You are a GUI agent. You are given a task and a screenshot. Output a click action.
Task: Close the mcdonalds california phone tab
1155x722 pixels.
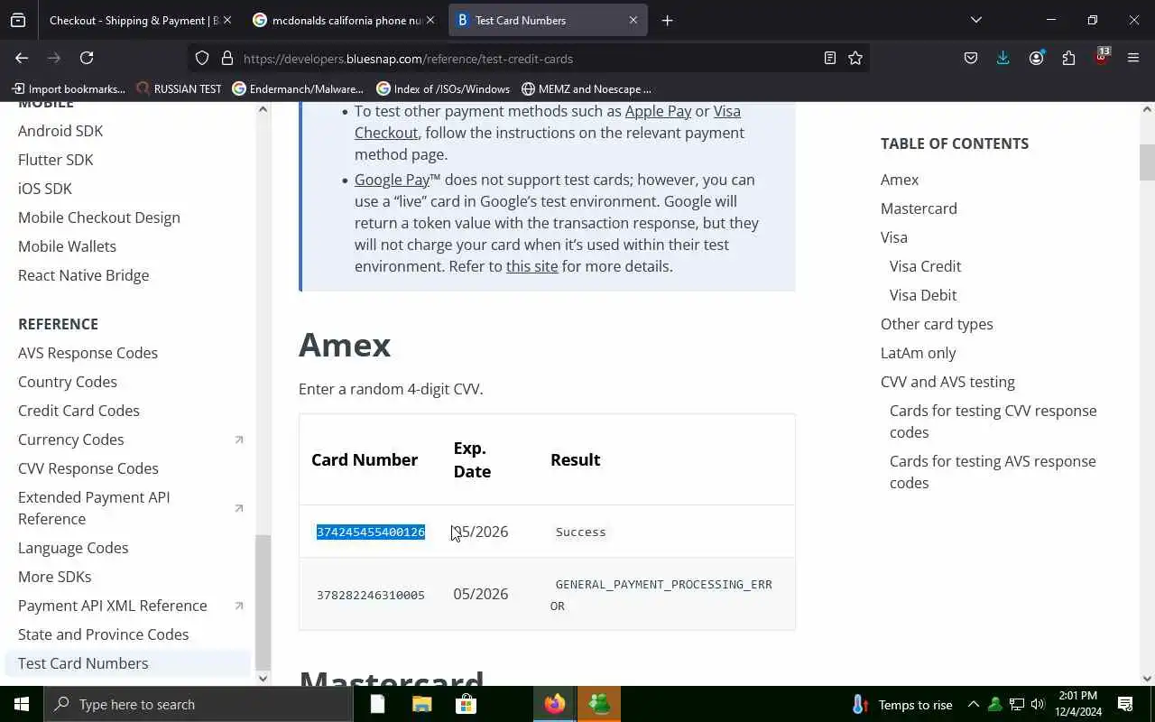point(430,20)
